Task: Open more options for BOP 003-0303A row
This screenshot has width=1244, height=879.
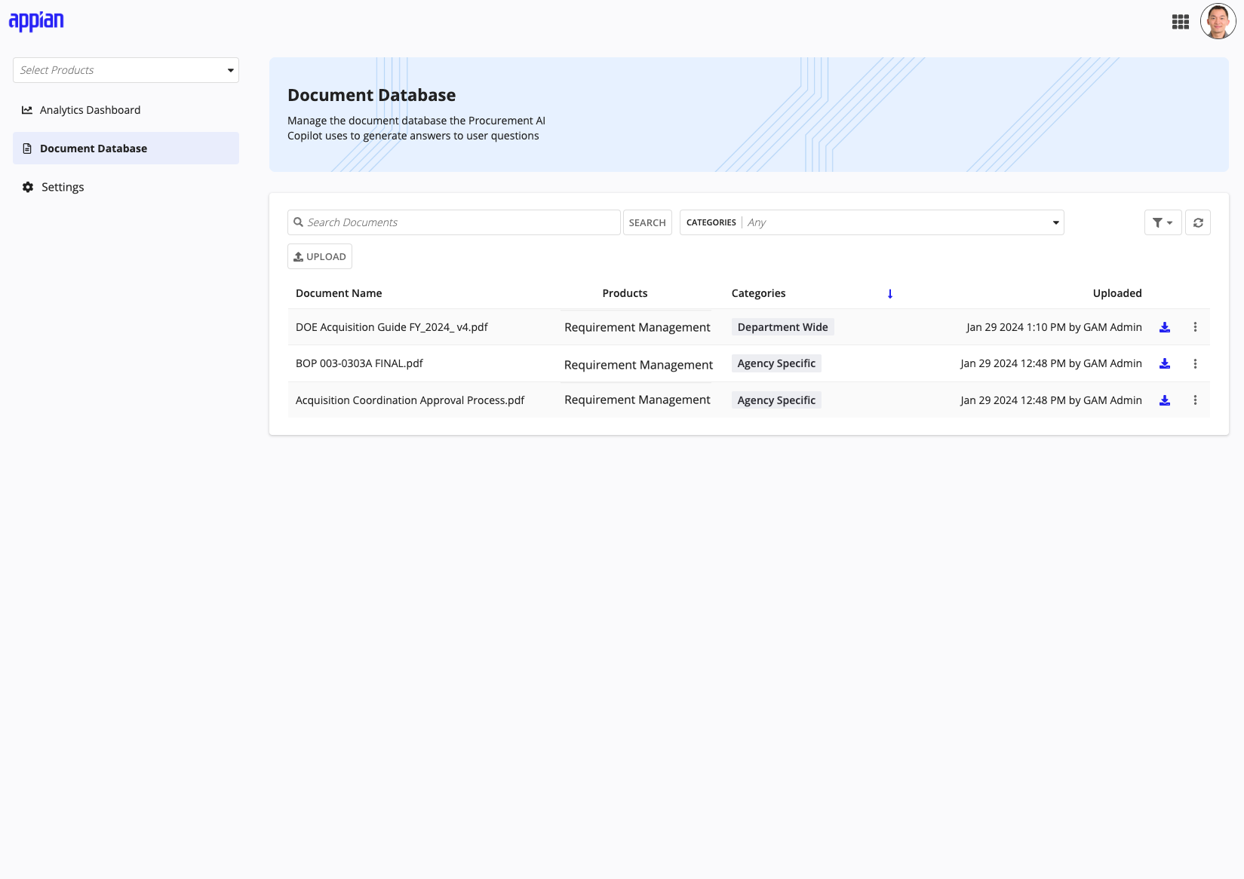Action: pyautogui.click(x=1195, y=363)
